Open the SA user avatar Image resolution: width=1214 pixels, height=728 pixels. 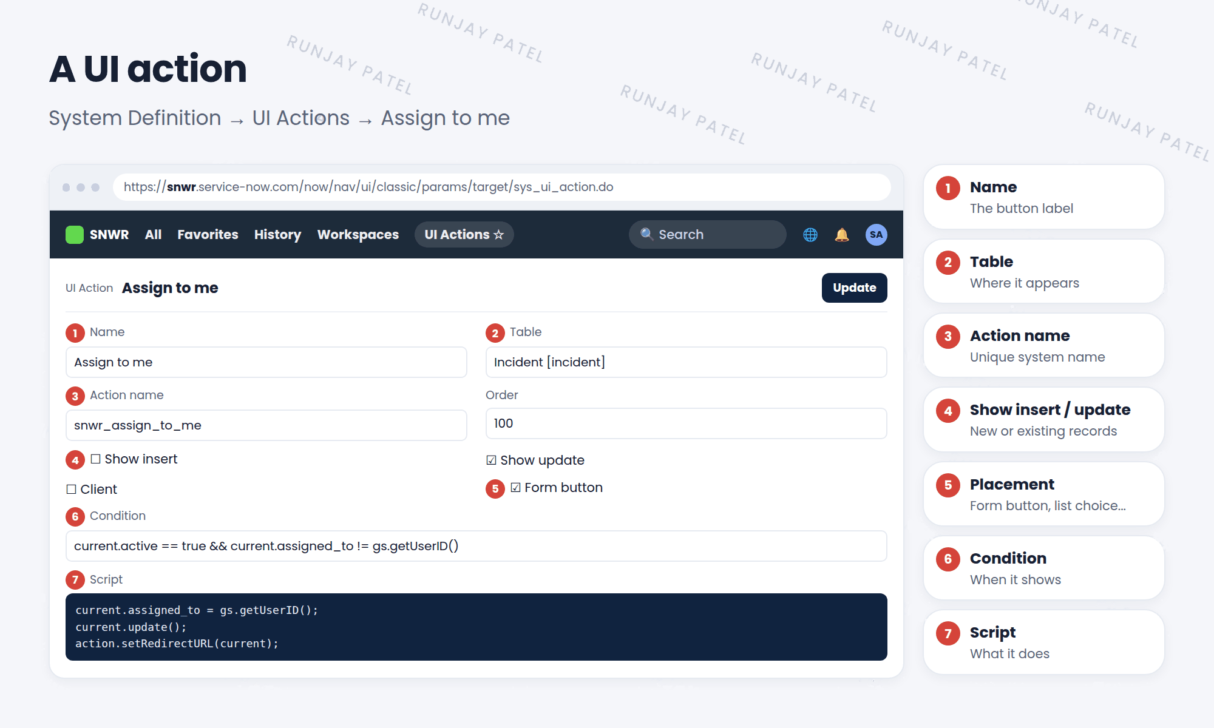point(876,235)
